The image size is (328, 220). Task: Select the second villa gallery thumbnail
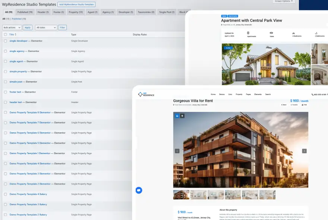pos(198,195)
